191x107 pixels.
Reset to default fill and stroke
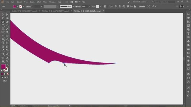pyautogui.click(x=2, y=70)
